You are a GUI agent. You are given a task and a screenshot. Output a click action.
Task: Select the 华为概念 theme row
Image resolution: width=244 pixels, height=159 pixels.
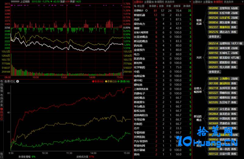pos(163,106)
